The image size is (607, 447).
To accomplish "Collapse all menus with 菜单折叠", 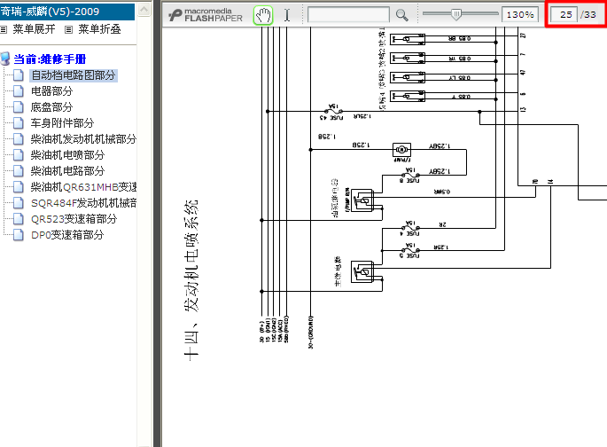I will [99, 29].
